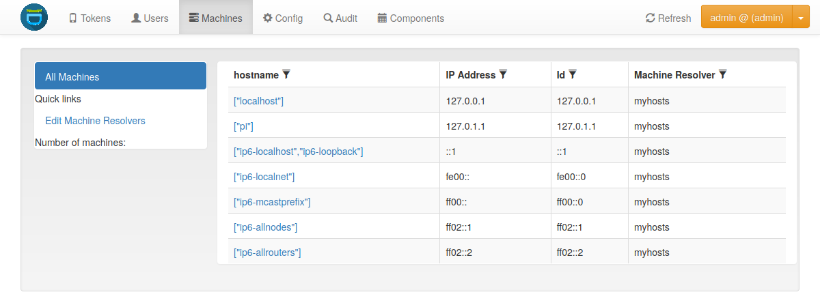Click the admin @ (admin) button
Image resolution: width=820 pixels, height=303 pixels.
[x=746, y=18]
